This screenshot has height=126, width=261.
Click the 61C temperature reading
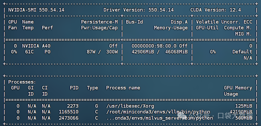[x=29, y=52]
